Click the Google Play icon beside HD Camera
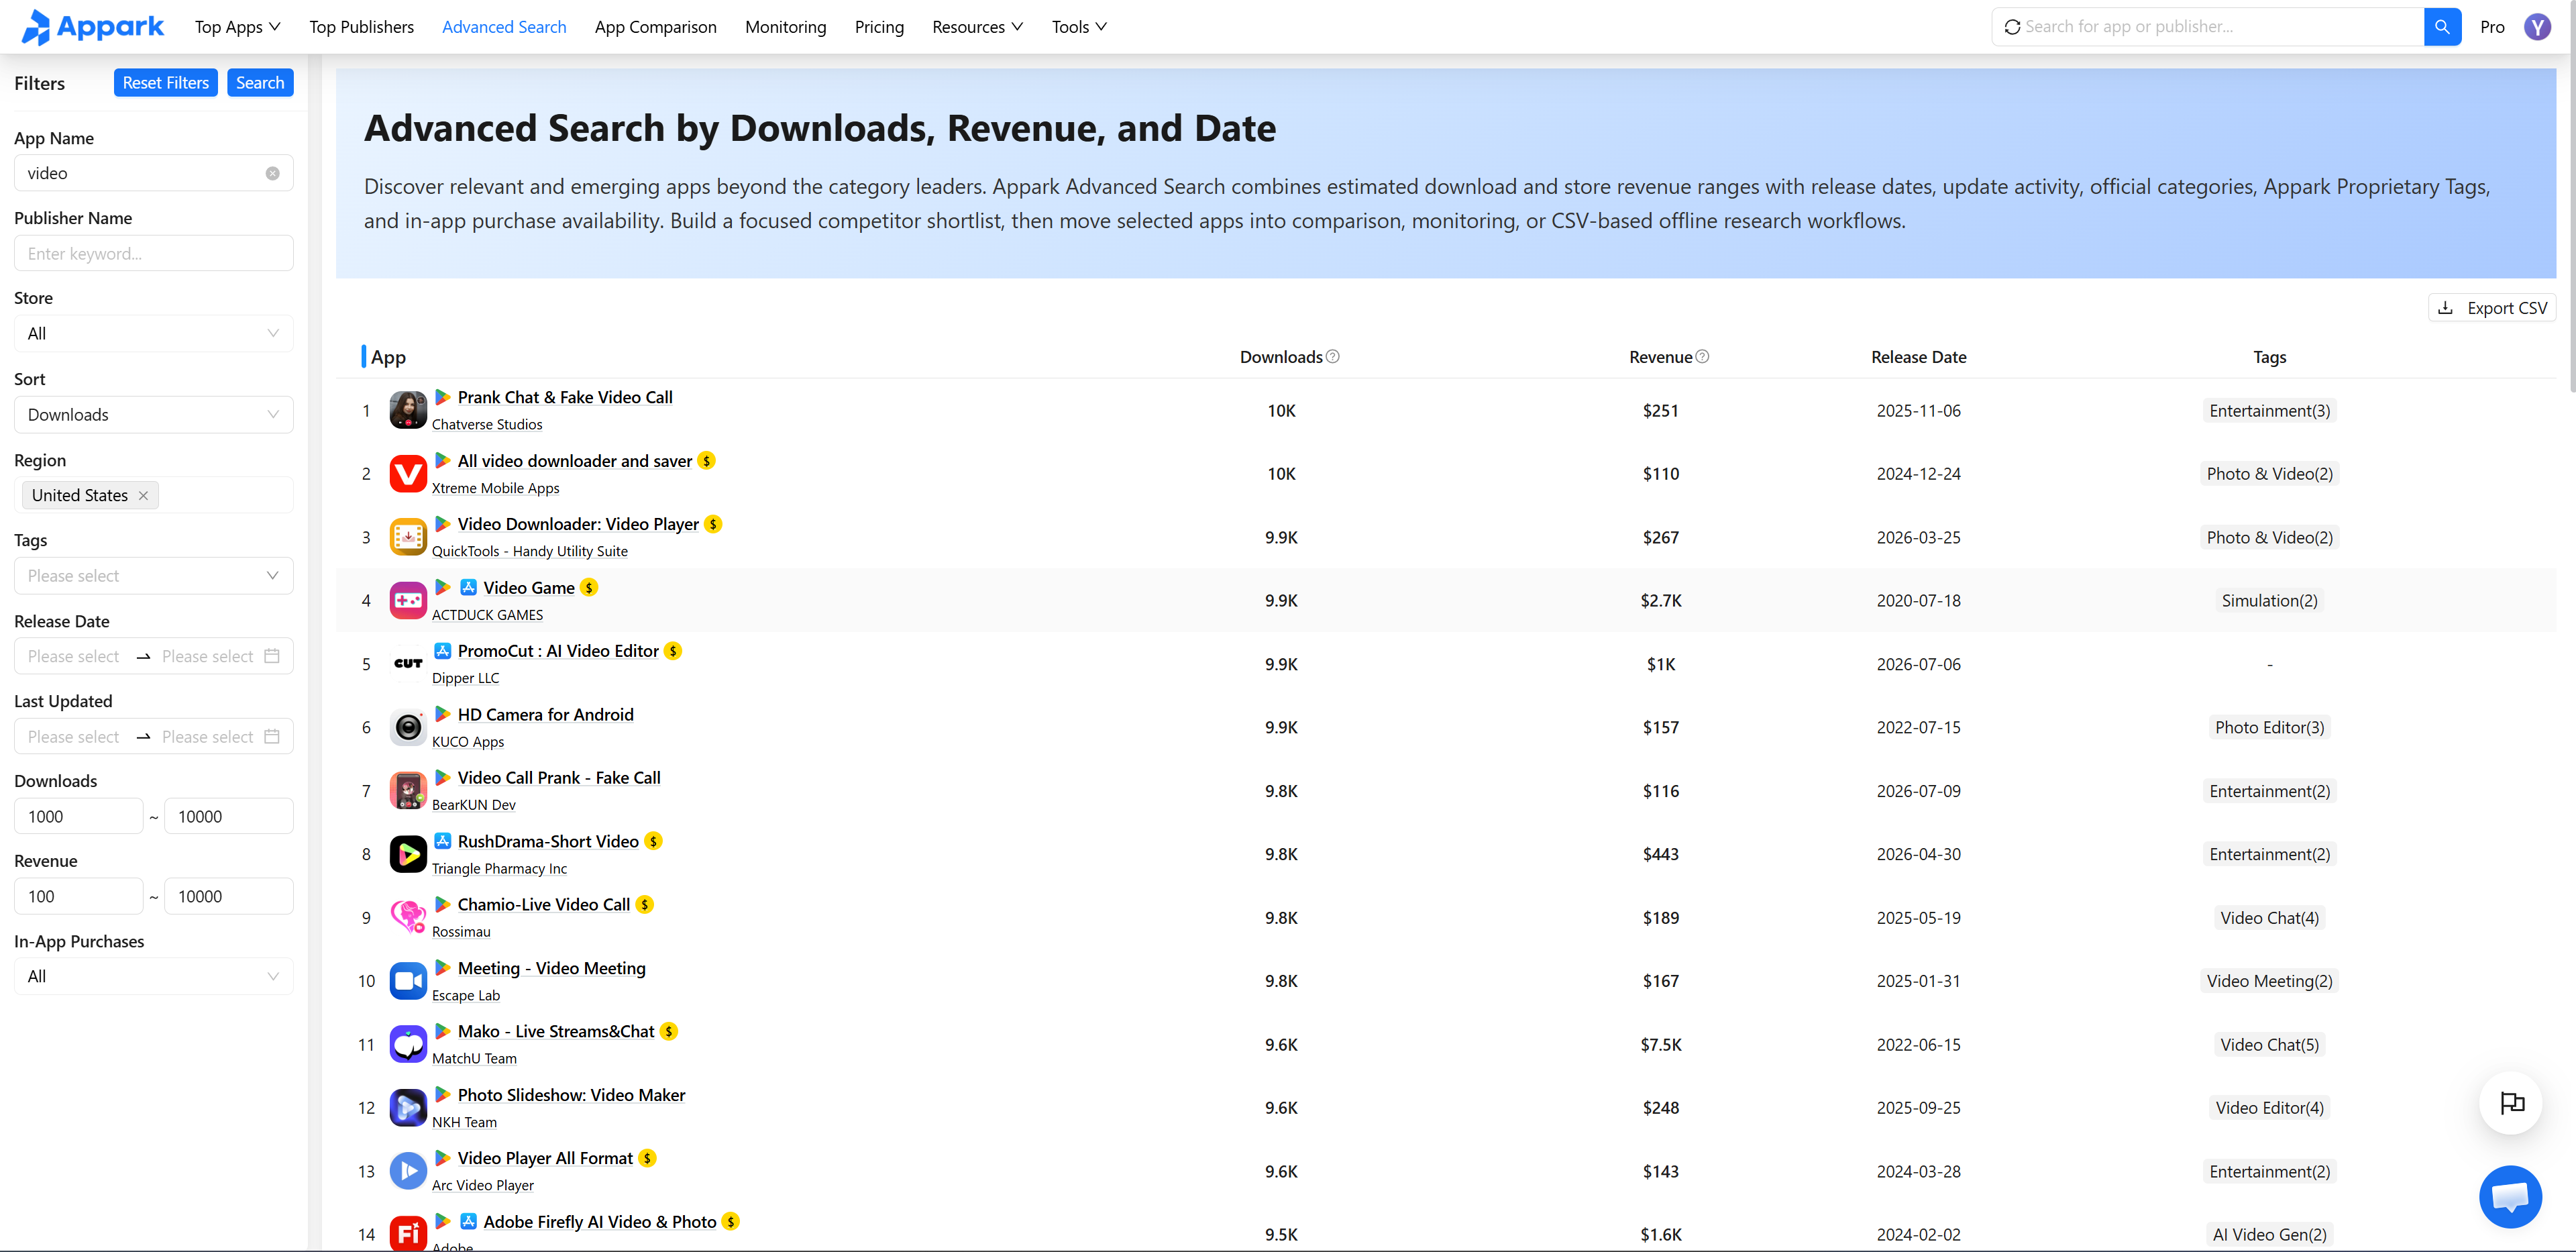This screenshot has height=1252, width=2576. [x=442, y=714]
